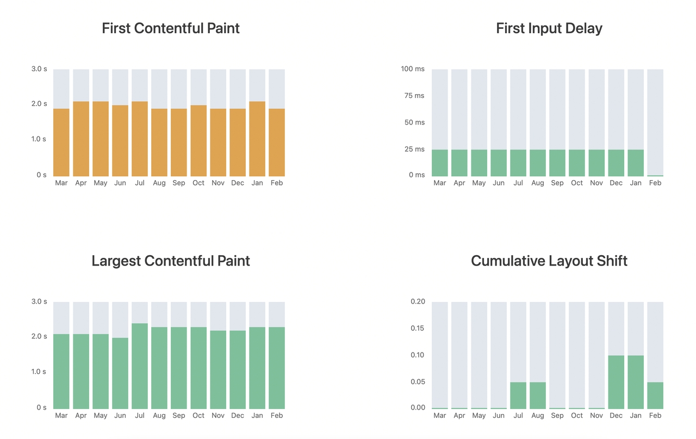Viewport: 696px width, 439px height.
Task: Select the "Largest Contentful Paint" heading
Action: 171,261
